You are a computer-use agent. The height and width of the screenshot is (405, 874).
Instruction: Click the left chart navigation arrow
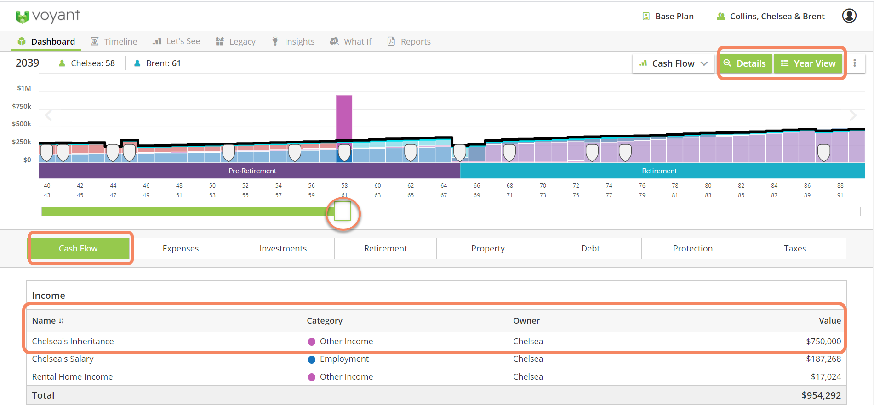49,115
